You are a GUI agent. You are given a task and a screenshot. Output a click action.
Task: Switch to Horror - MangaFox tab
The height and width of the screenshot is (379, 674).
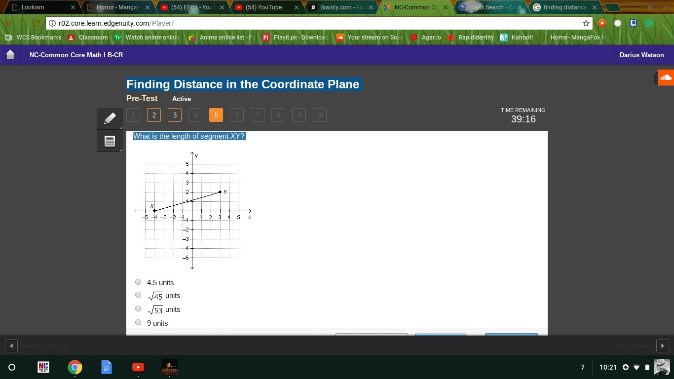pyautogui.click(x=117, y=7)
